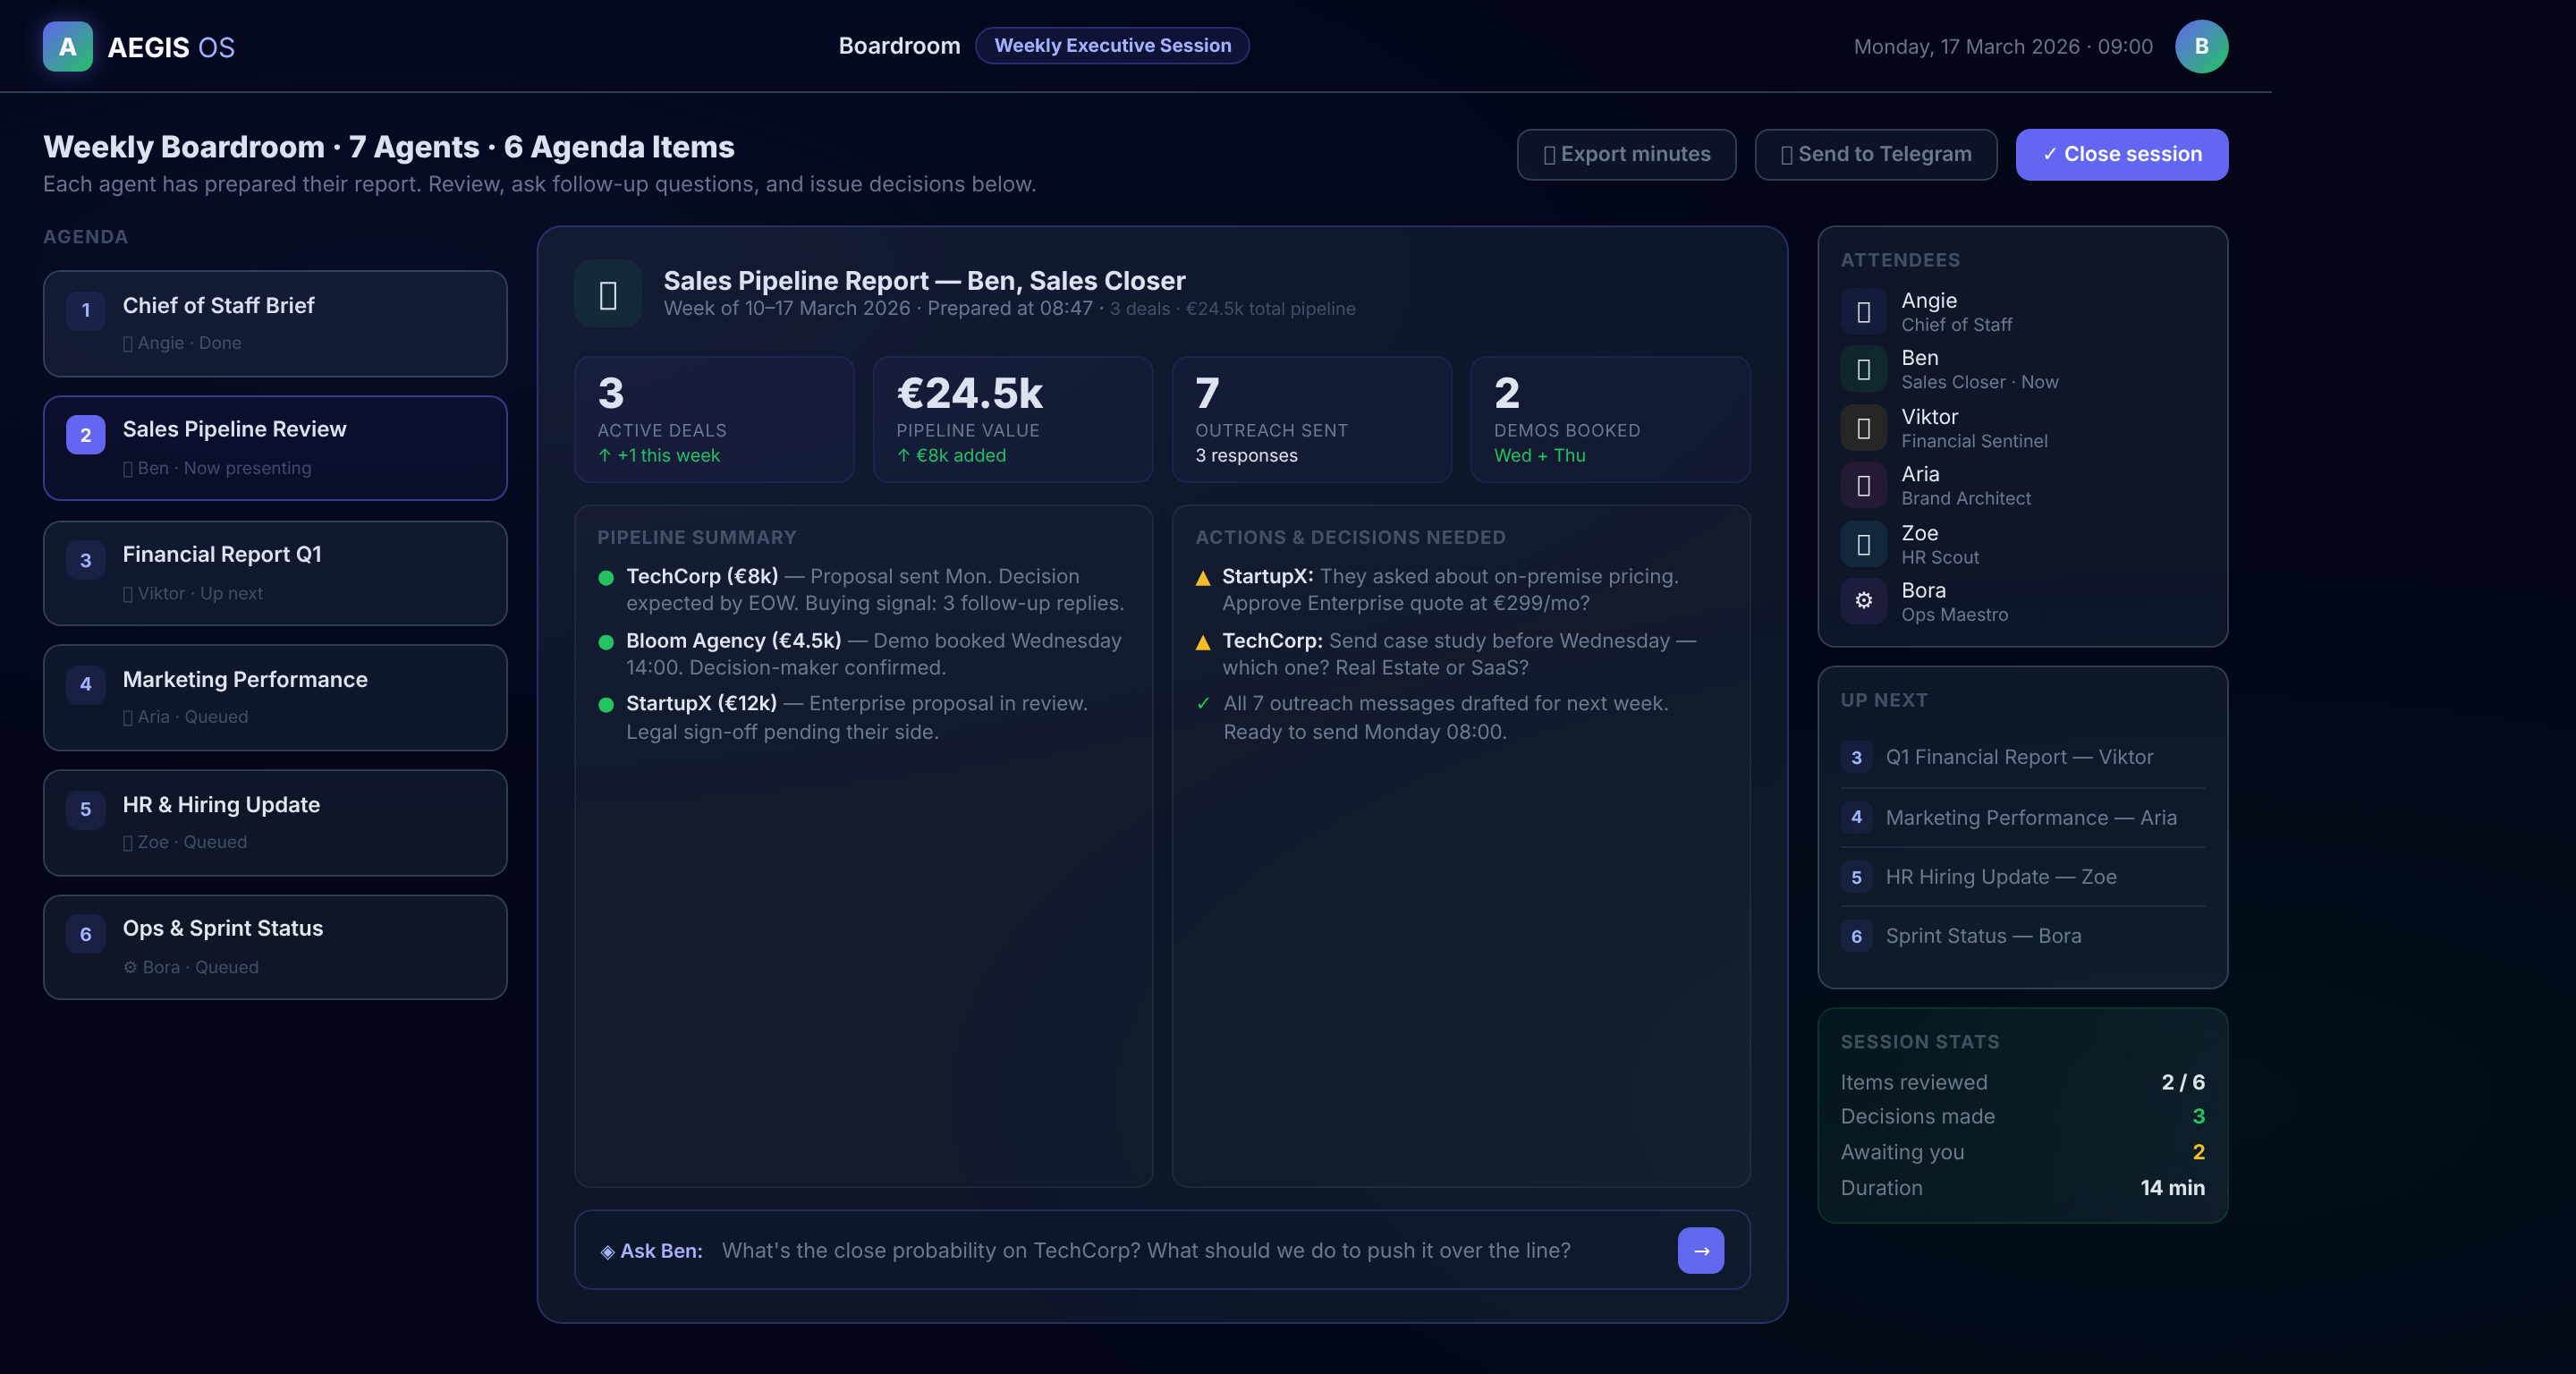
Task: Click the Ask Ben question input field
Action: pos(1145,1250)
